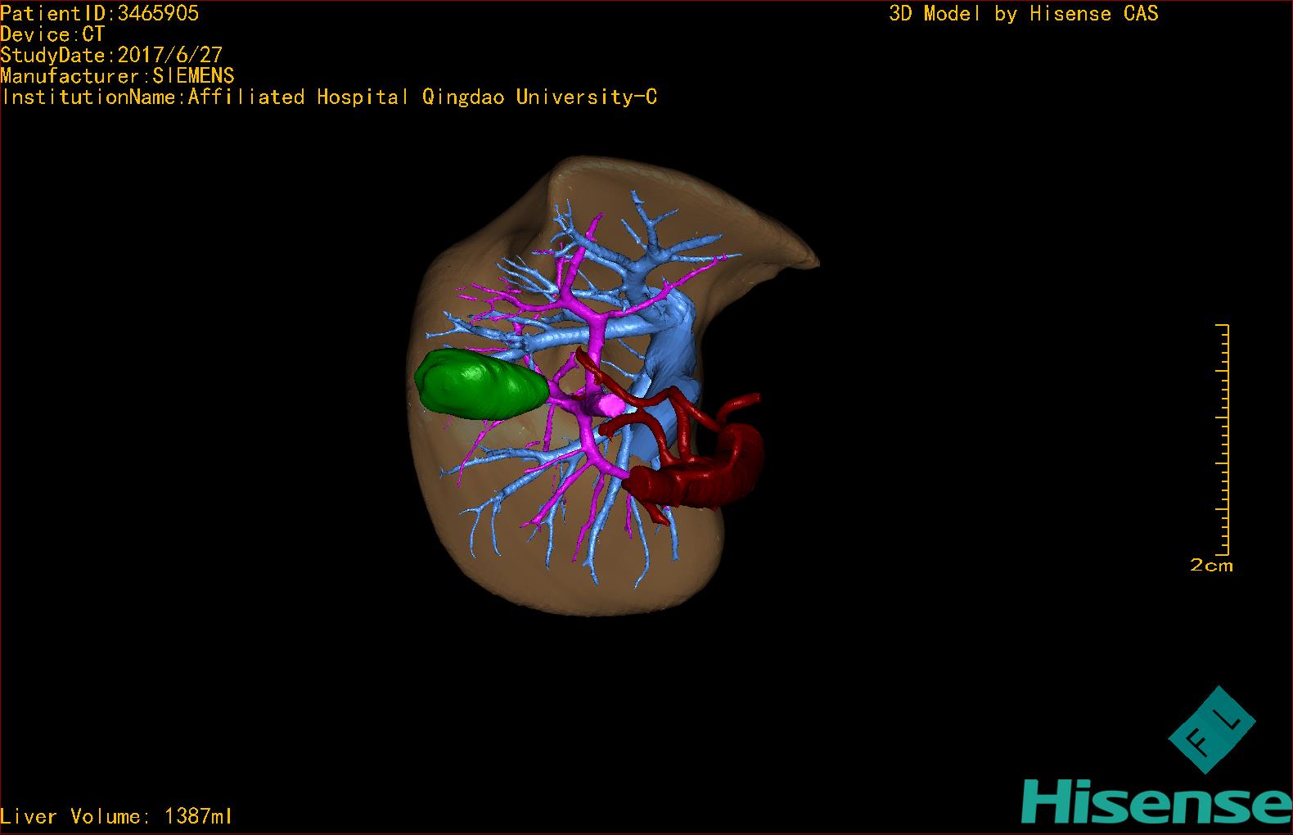Click the 3D Model by Hisense CAS title
1293x835 pixels.
1024,13
